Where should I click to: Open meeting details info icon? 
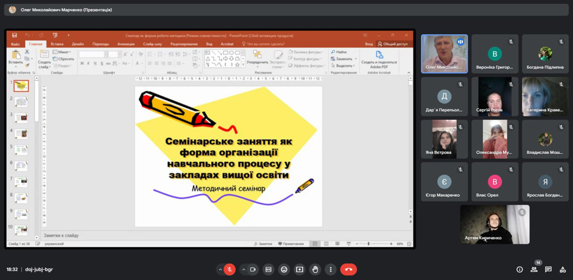520,269
